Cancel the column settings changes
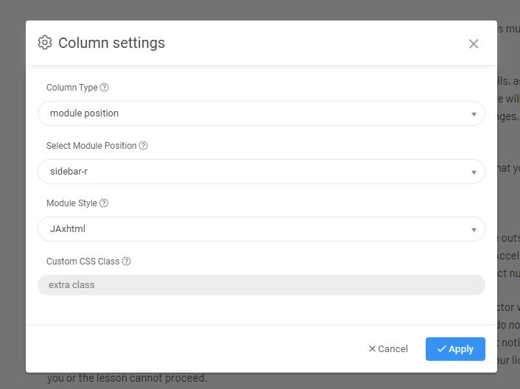The height and width of the screenshot is (389, 520). [x=388, y=349]
